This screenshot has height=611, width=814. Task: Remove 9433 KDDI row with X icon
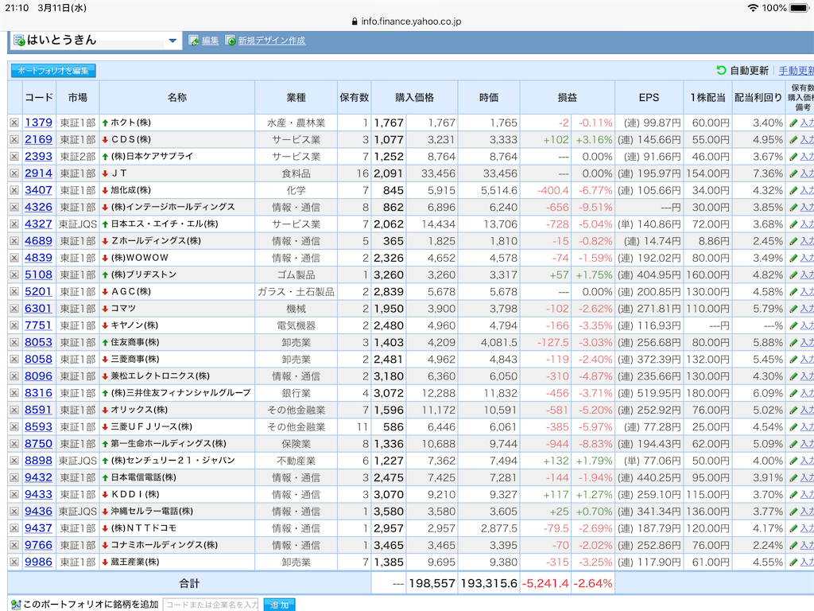tap(14, 494)
